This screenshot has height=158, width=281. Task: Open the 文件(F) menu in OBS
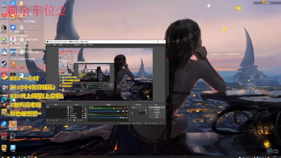(x=48, y=45)
